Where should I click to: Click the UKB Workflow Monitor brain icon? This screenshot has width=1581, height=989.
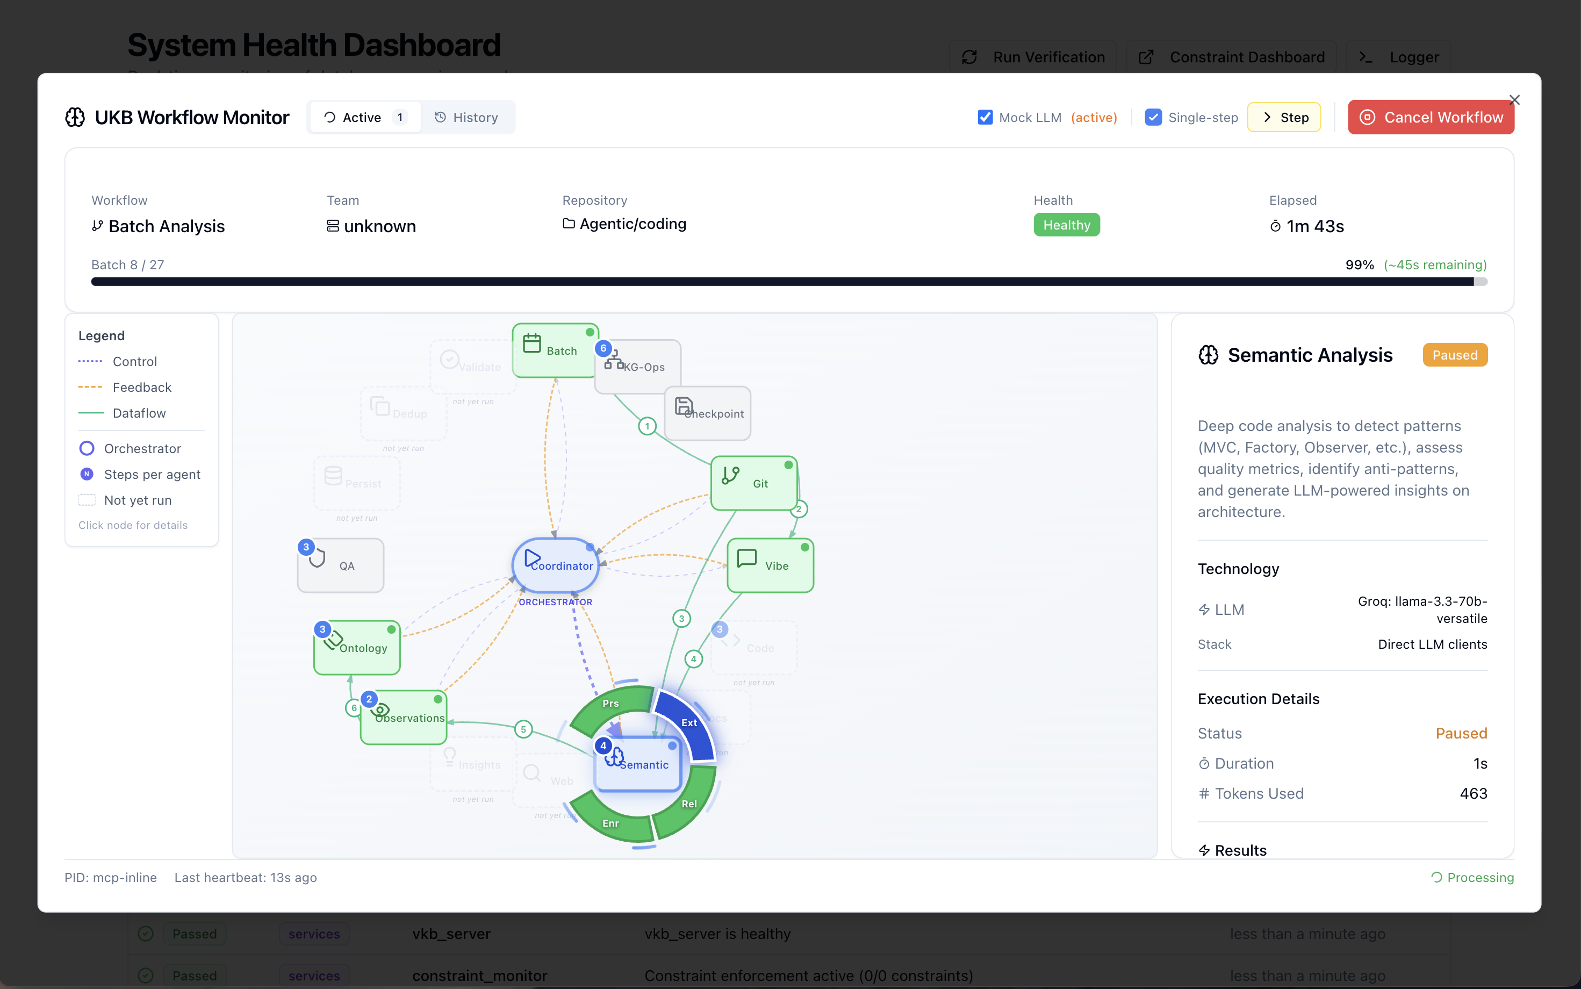click(75, 117)
